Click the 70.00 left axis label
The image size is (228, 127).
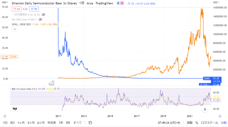[x=5, y=7]
